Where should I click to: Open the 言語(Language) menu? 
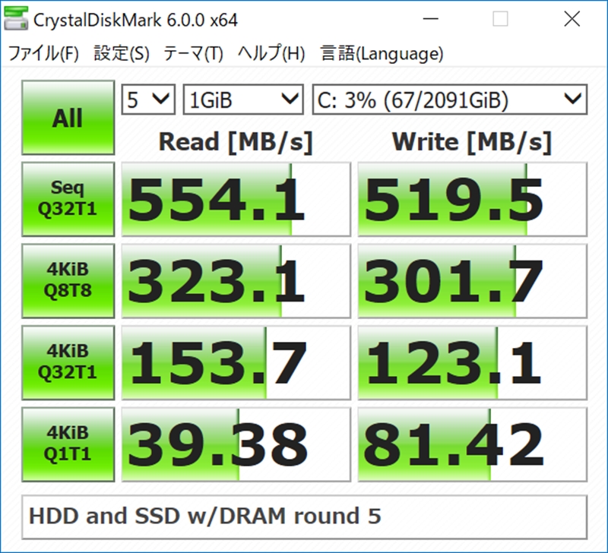click(382, 53)
